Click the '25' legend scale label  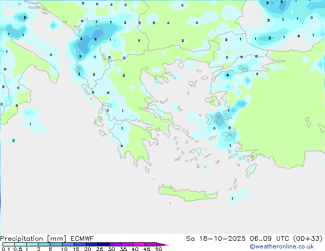click(99, 249)
